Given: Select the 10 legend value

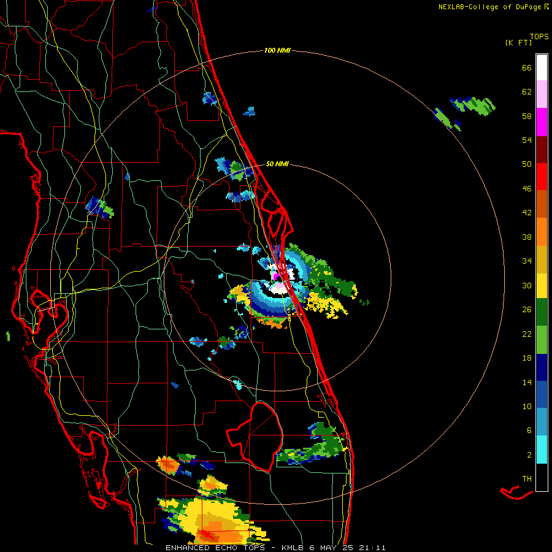Looking at the screenshot, I should click(527, 406).
